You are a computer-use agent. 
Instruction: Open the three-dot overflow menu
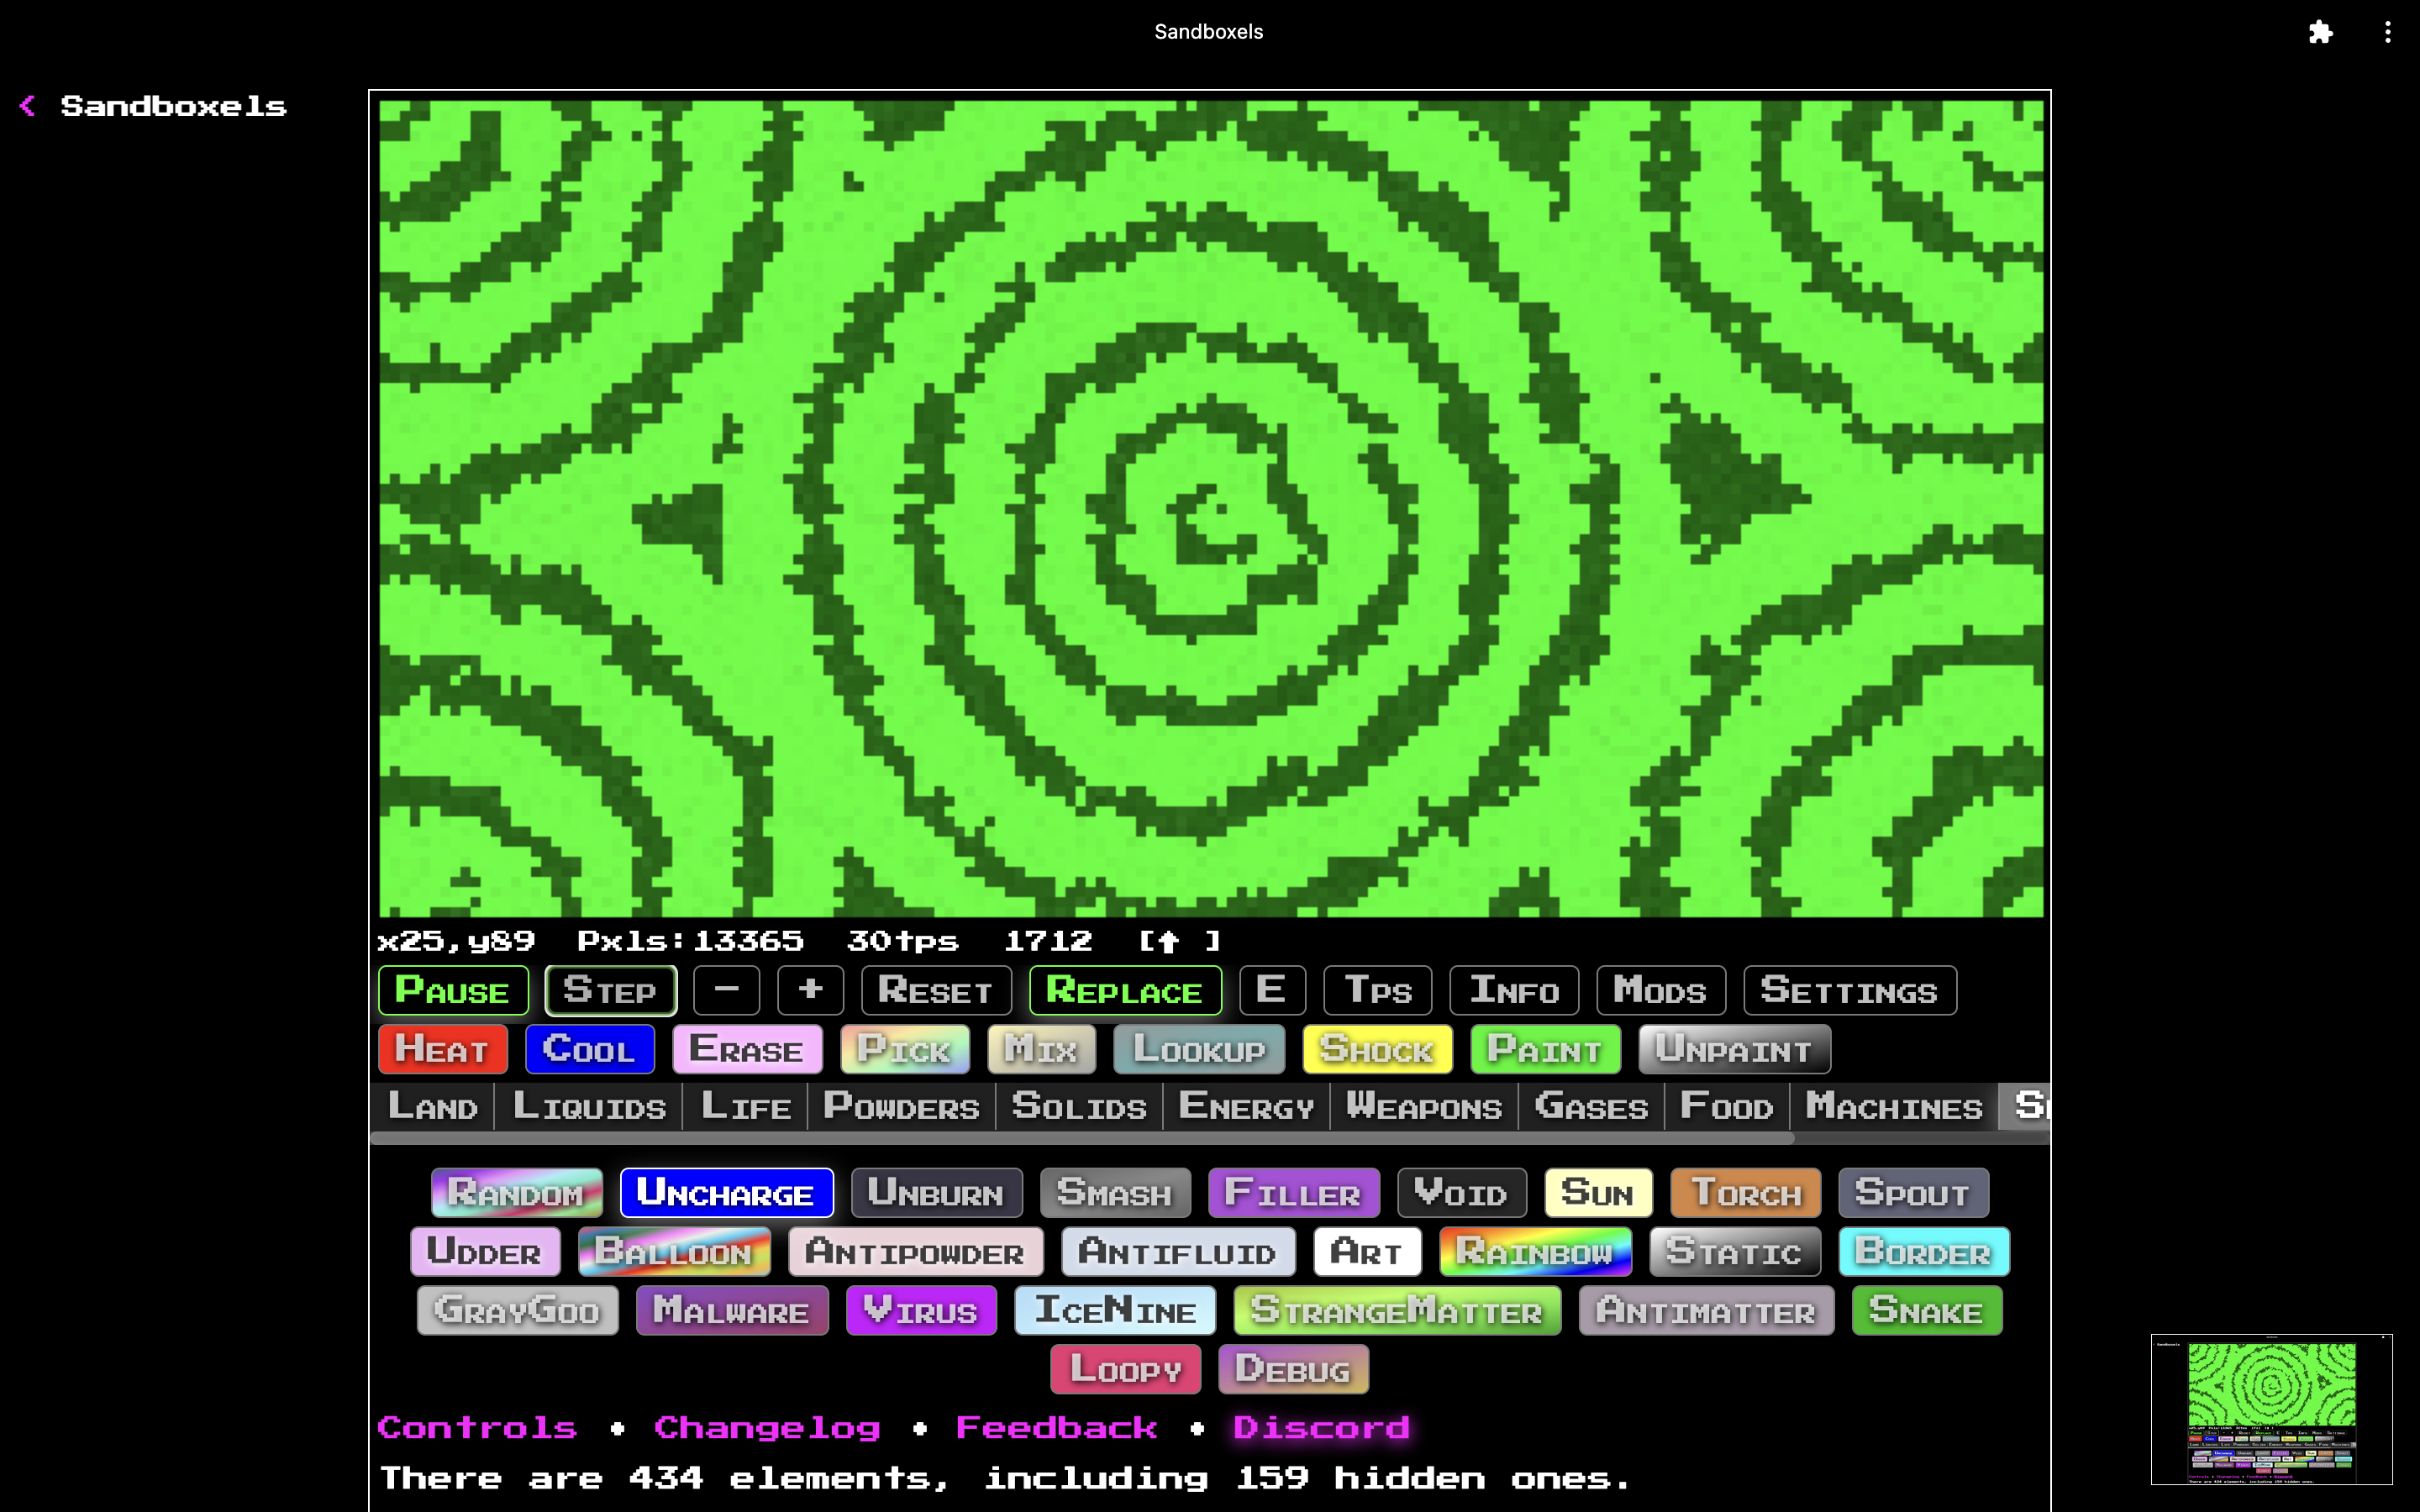(2387, 32)
